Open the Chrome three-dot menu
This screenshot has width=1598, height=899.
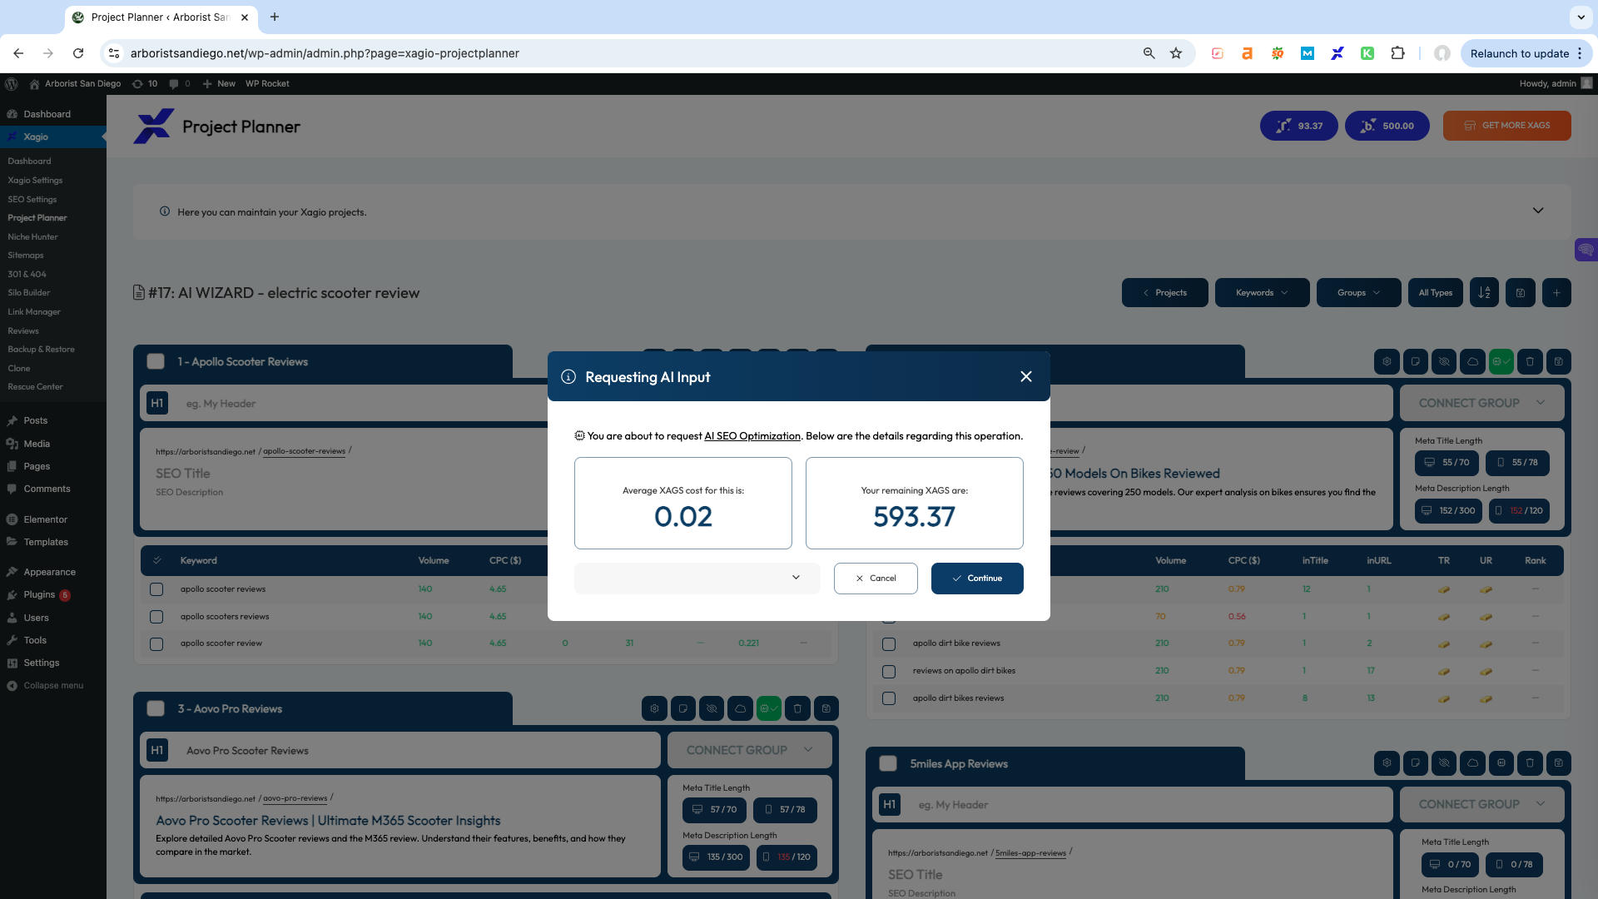(x=1579, y=53)
